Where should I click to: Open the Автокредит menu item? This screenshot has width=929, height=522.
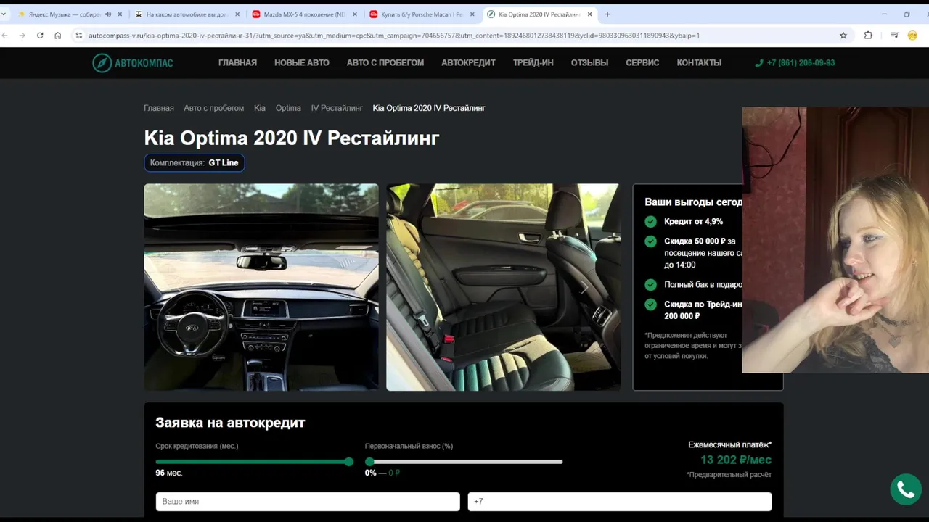(468, 63)
